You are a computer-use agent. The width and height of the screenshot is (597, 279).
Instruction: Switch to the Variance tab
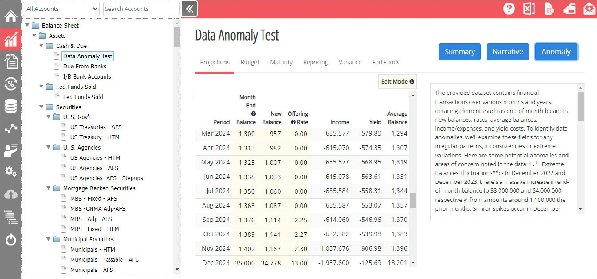tap(350, 62)
